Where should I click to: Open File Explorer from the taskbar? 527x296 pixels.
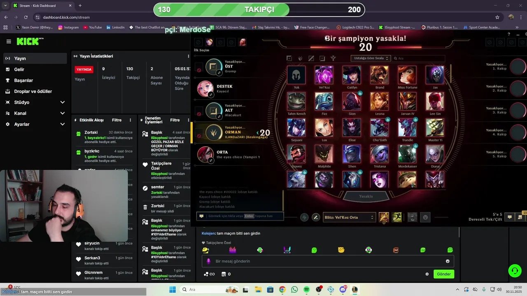[258, 289]
